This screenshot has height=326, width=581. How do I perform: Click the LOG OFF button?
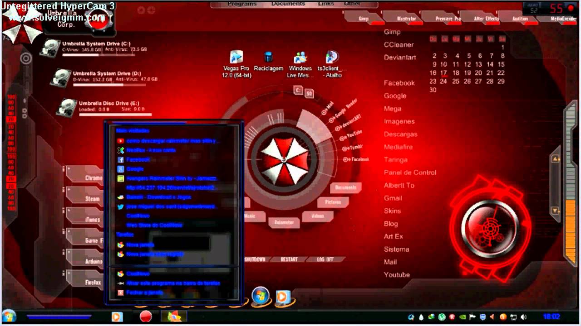(325, 259)
